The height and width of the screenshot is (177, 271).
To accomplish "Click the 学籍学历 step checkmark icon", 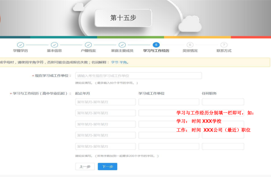I will coord(20,45).
